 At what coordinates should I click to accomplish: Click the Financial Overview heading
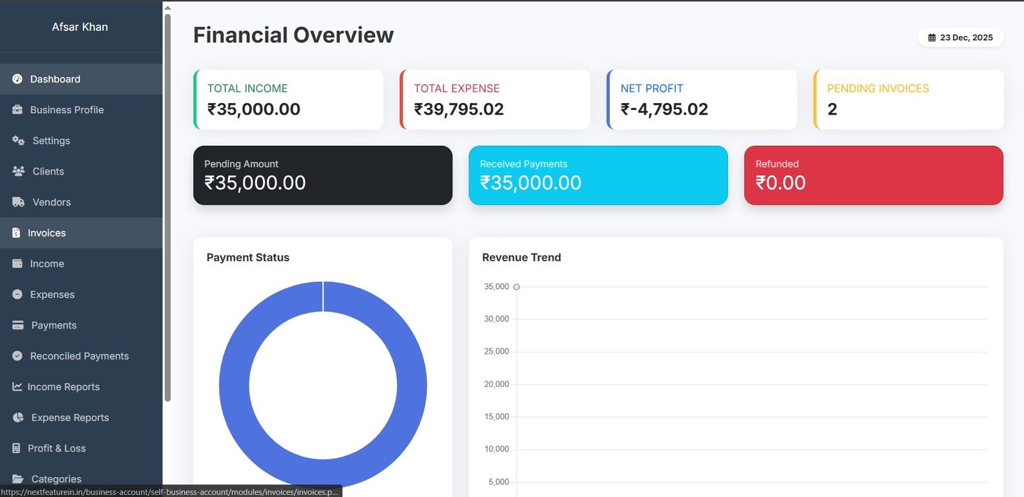293,35
